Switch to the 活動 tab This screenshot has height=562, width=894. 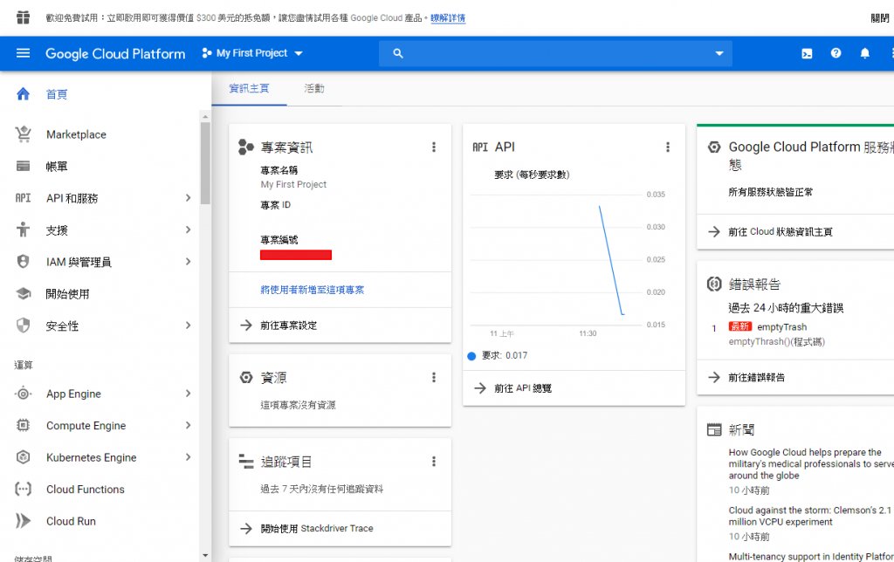[x=314, y=89]
